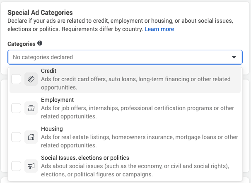The image size is (251, 183).
Task: Check the Credit category checkbox
Action: (x=16, y=79)
